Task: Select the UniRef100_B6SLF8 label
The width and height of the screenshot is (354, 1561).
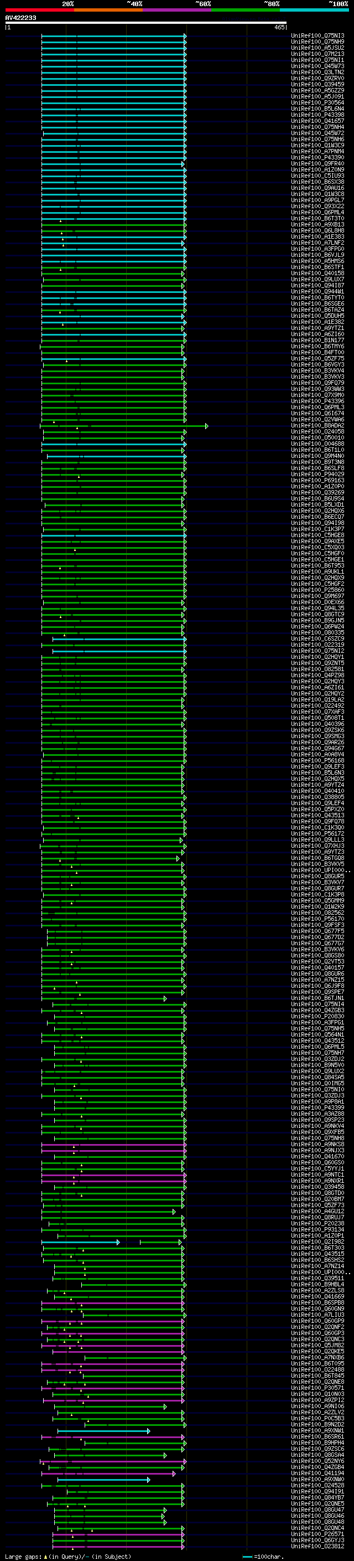Action: click(317, 468)
